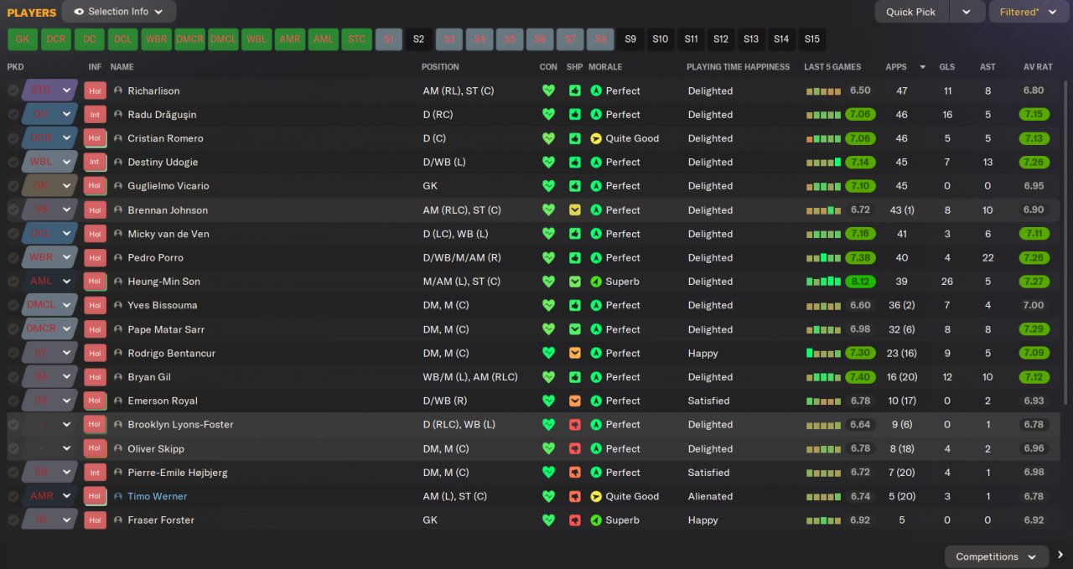Click the arrow right of the Competitions button
1073x569 pixels.
tap(1060, 555)
